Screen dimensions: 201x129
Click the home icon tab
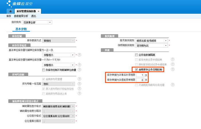pyautogui.click(x=10, y=11)
